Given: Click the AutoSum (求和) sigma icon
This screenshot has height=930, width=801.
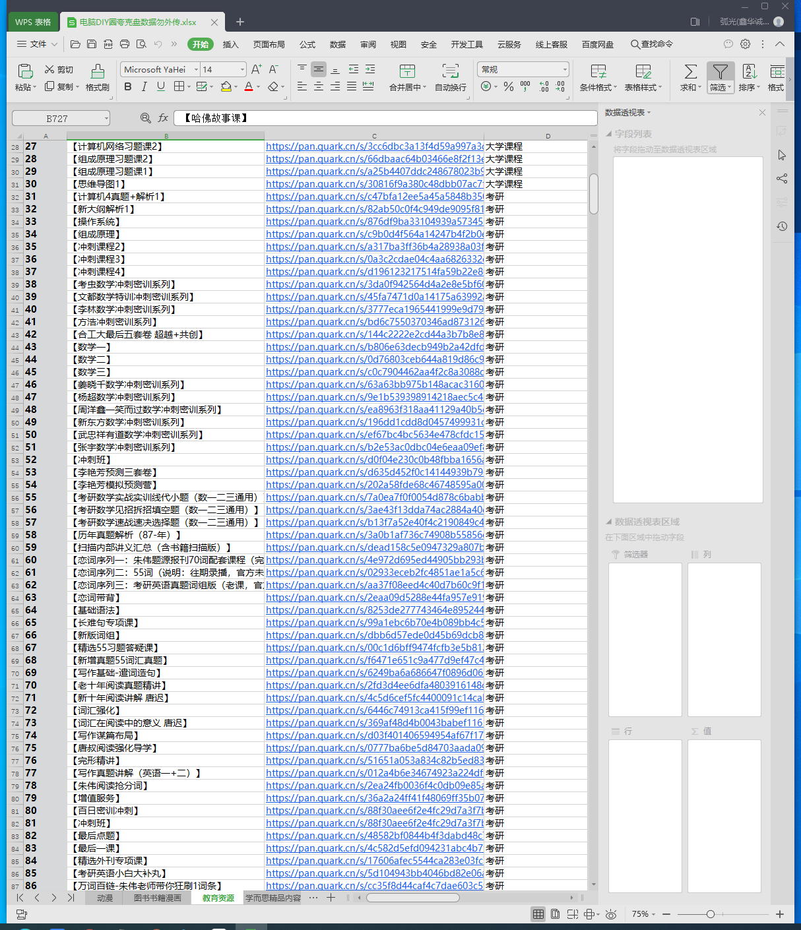Looking at the screenshot, I should click(x=690, y=71).
